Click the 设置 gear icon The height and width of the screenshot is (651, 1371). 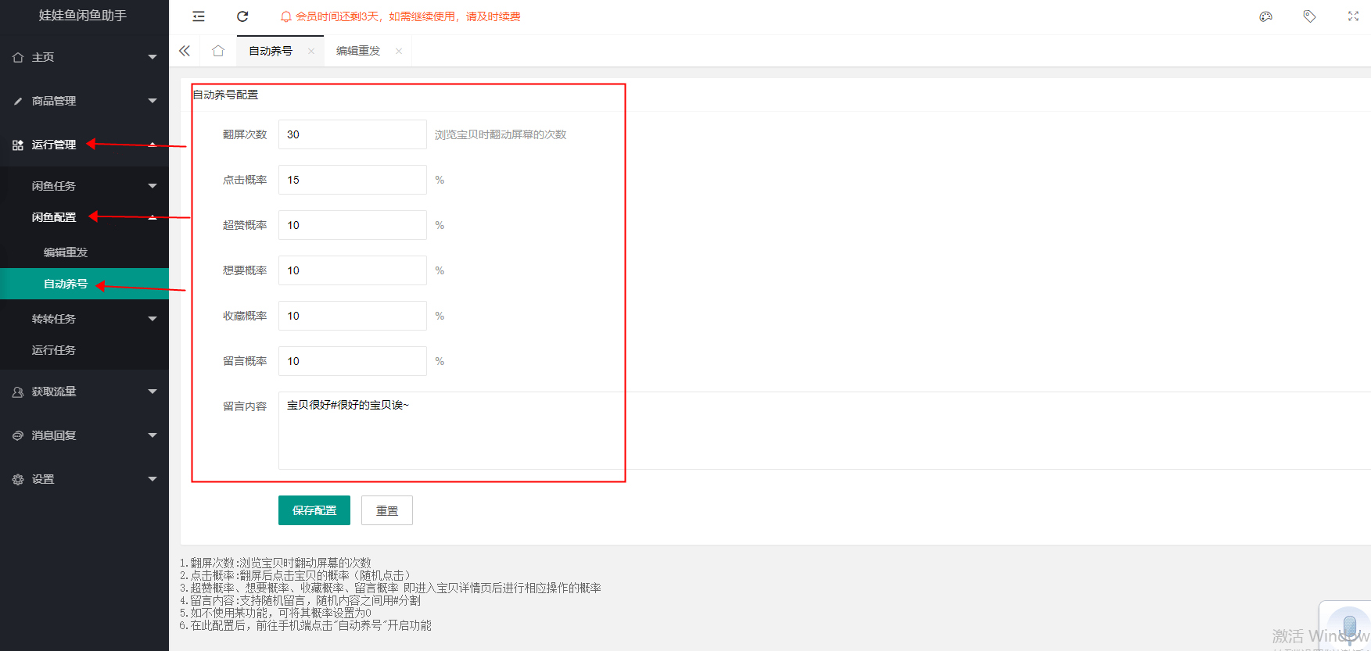tap(18, 479)
